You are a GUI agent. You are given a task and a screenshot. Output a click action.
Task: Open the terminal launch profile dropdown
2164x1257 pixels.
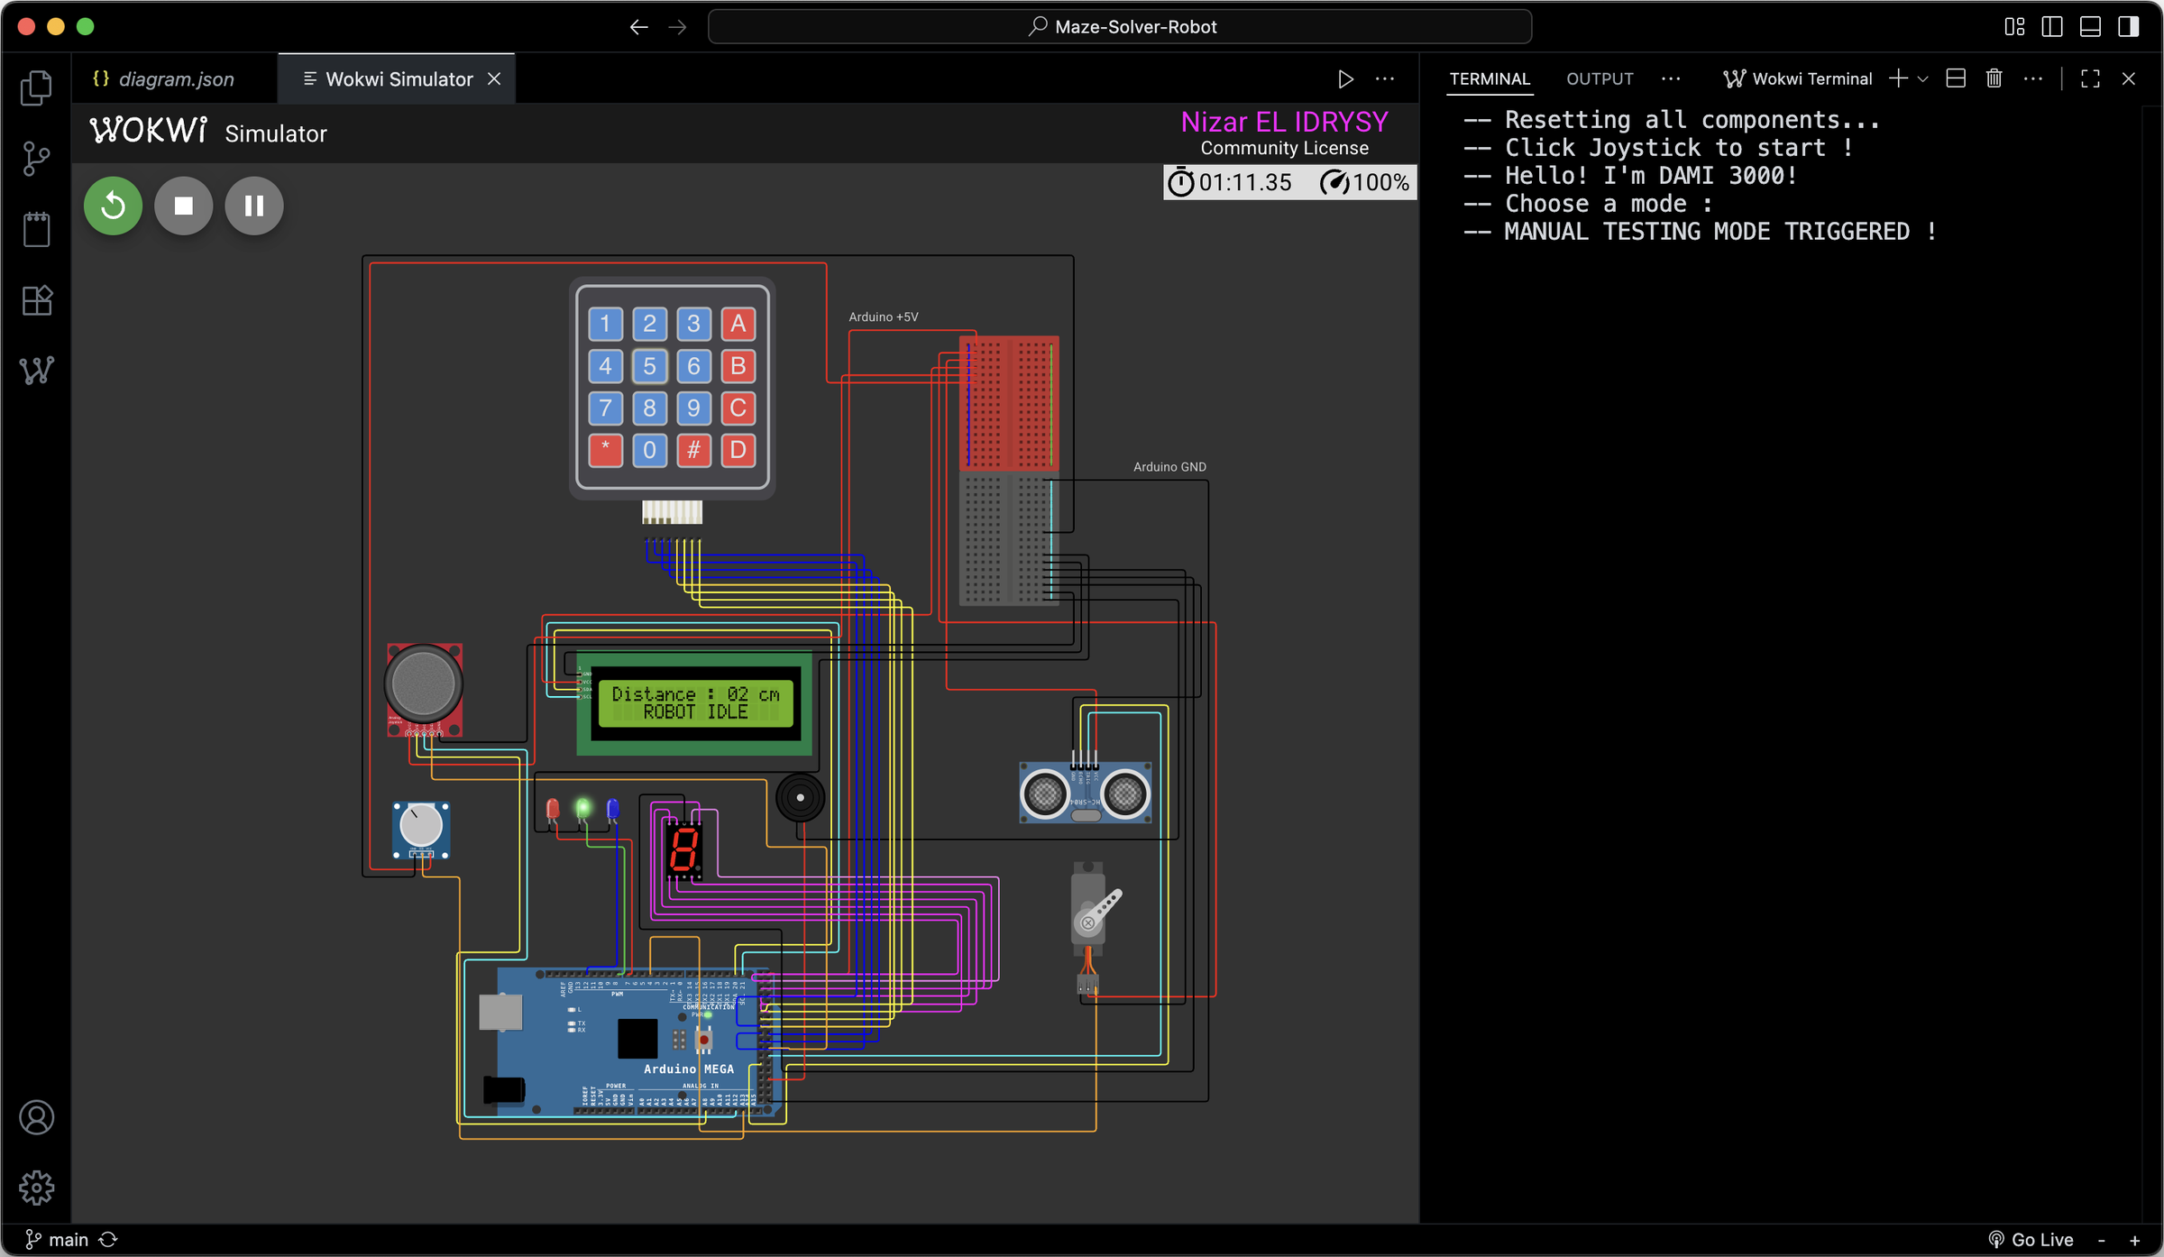[x=1922, y=79]
